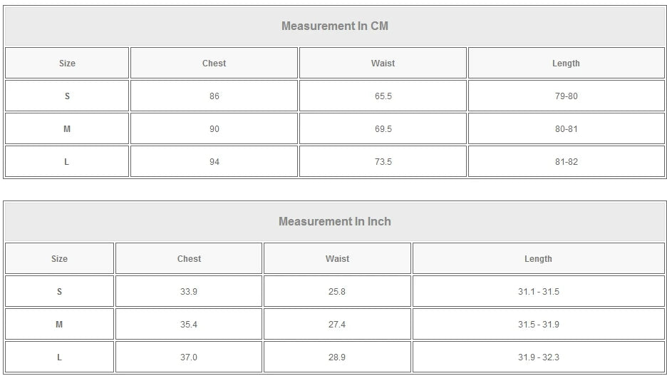Select the length cell showing 81-82
This screenshot has height=376, width=667.
(566, 162)
